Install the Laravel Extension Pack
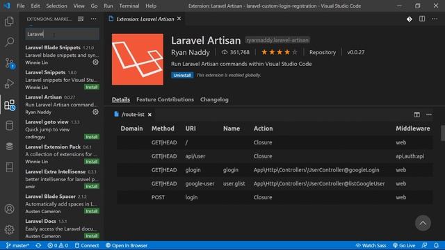 [92, 162]
